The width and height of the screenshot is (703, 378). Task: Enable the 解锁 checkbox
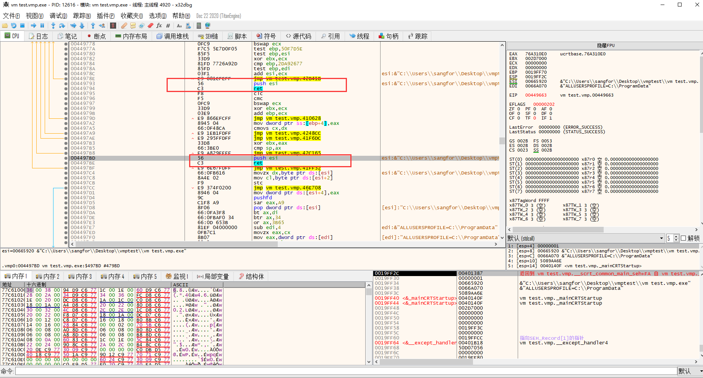pos(684,238)
